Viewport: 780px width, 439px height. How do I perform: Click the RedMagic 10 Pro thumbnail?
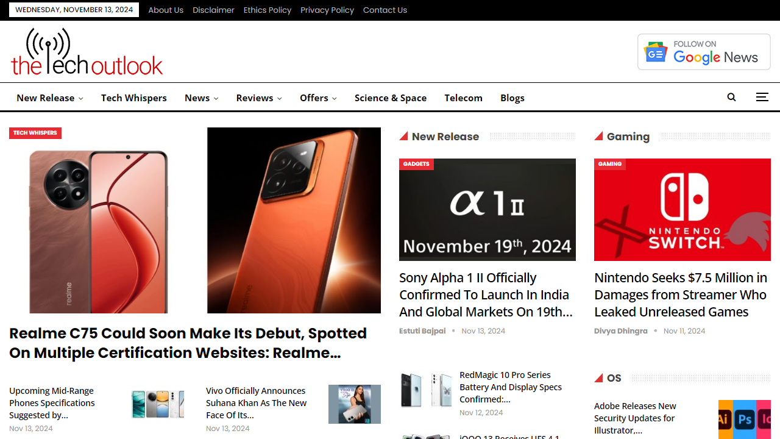(x=426, y=390)
